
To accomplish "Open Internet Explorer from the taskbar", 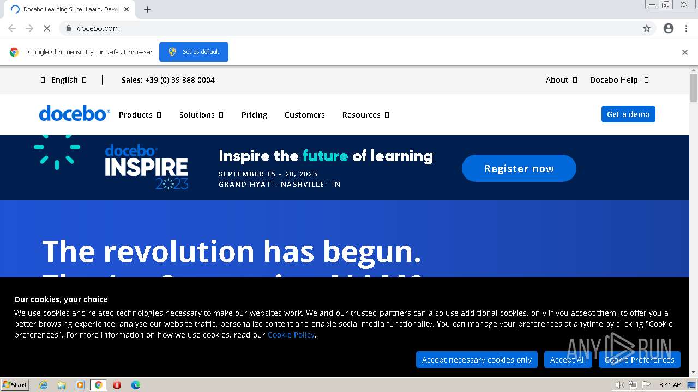I will (x=43, y=385).
